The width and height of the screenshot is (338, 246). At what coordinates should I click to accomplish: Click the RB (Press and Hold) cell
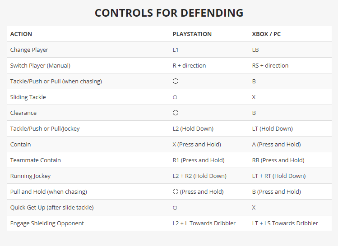278,160
